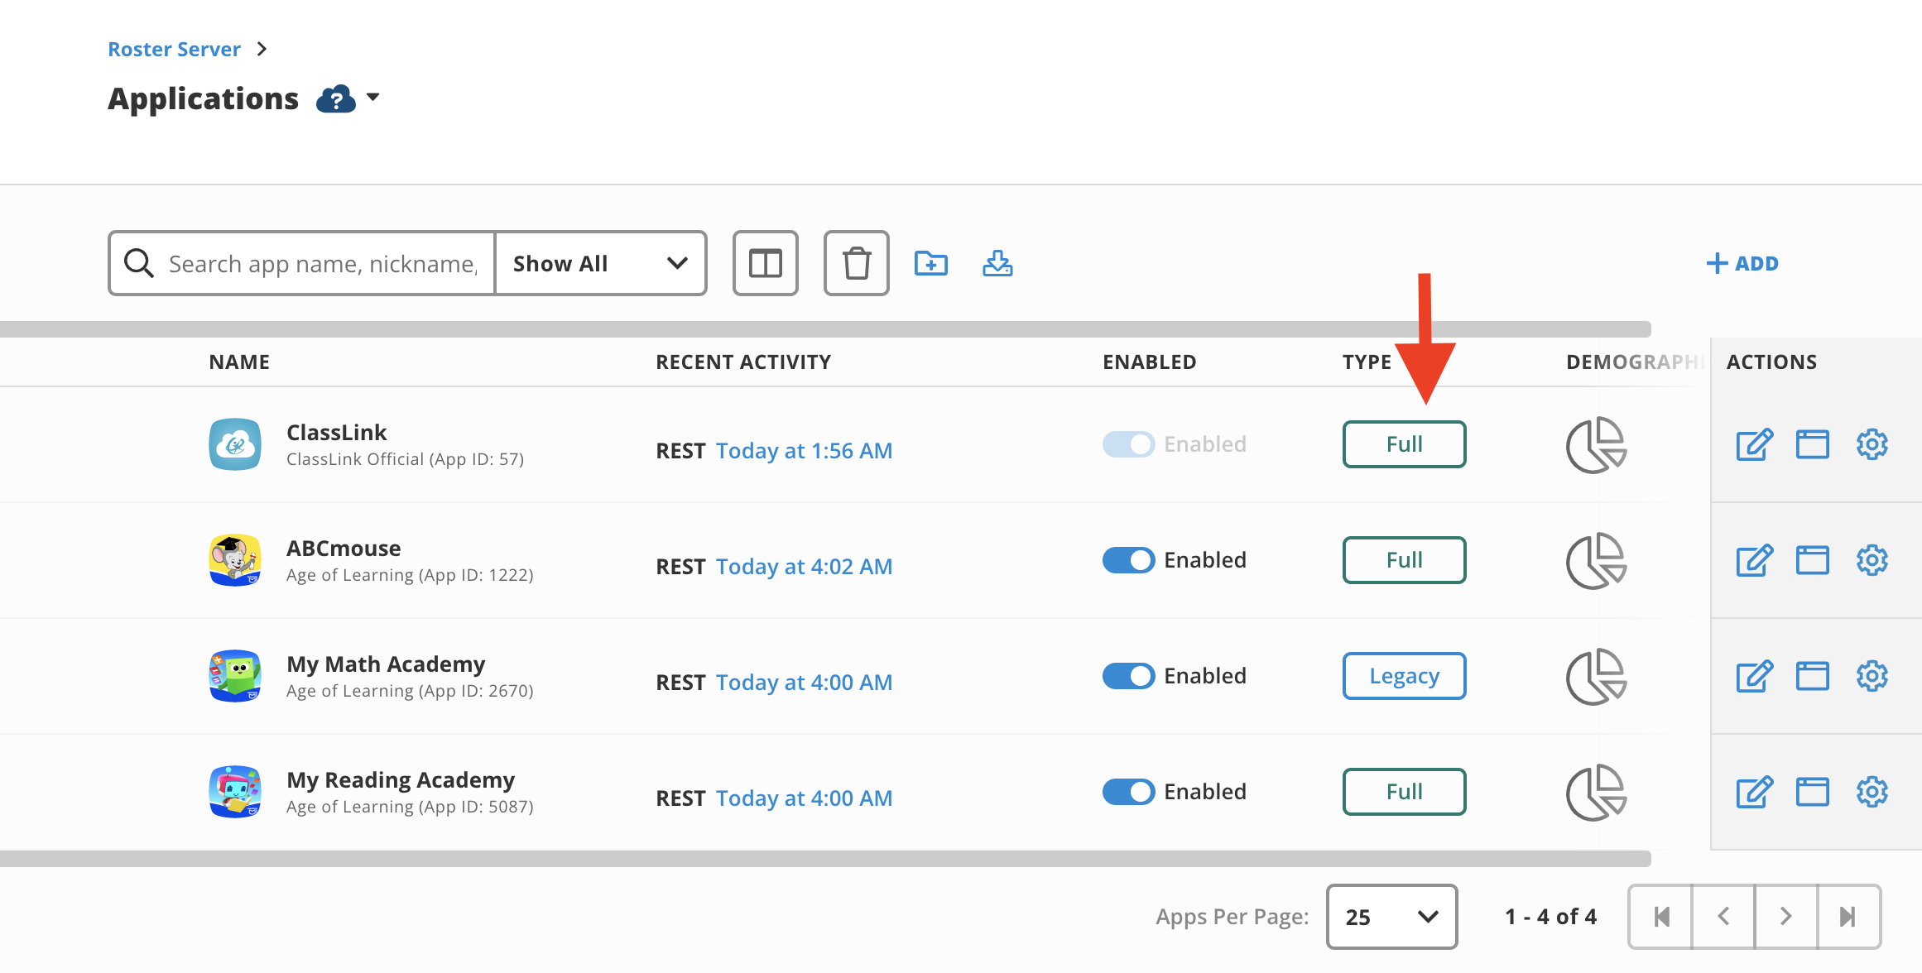Click the edit pencil icon for ClassLink
Image resolution: width=1922 pixels, height=973 pixels.
1755,444
